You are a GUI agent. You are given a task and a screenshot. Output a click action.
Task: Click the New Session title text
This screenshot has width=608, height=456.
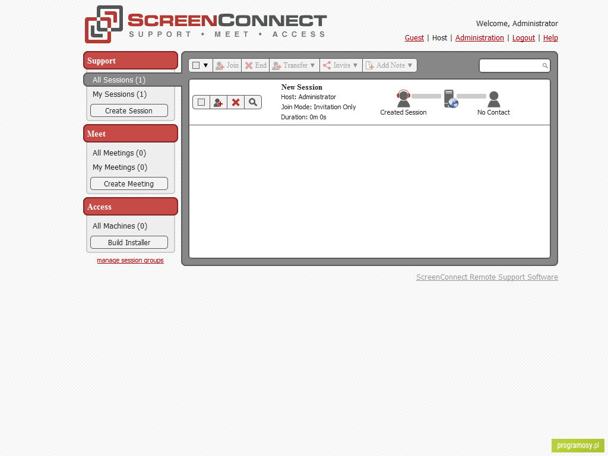point(302,87)
